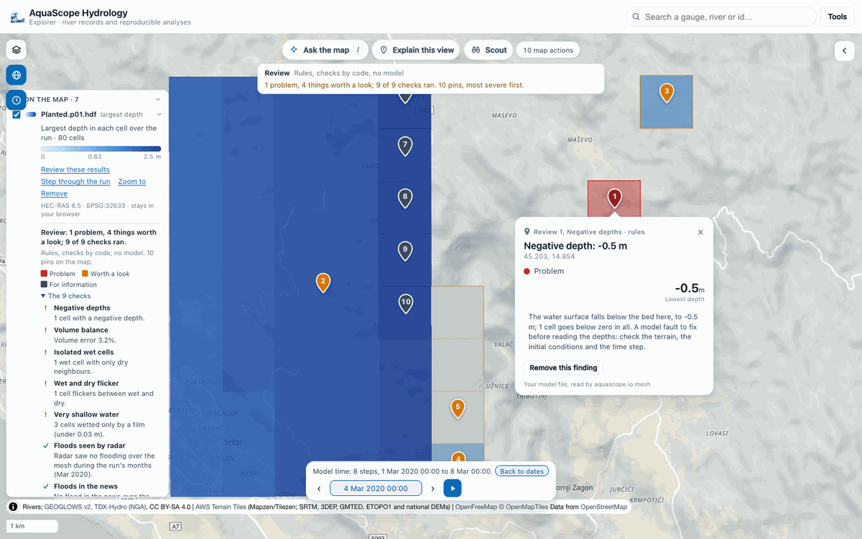Uncheck the Planted.p01.hdf layer checkbox

click(x=17, y=114)
